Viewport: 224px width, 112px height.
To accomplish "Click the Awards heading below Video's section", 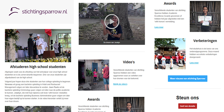I will point(93,99).
